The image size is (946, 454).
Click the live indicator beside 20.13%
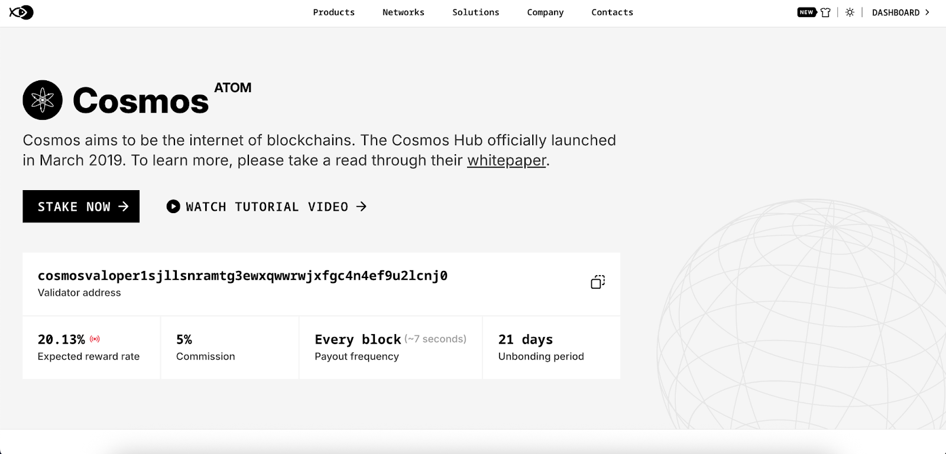pyautogui.click(x=95, y=339)
